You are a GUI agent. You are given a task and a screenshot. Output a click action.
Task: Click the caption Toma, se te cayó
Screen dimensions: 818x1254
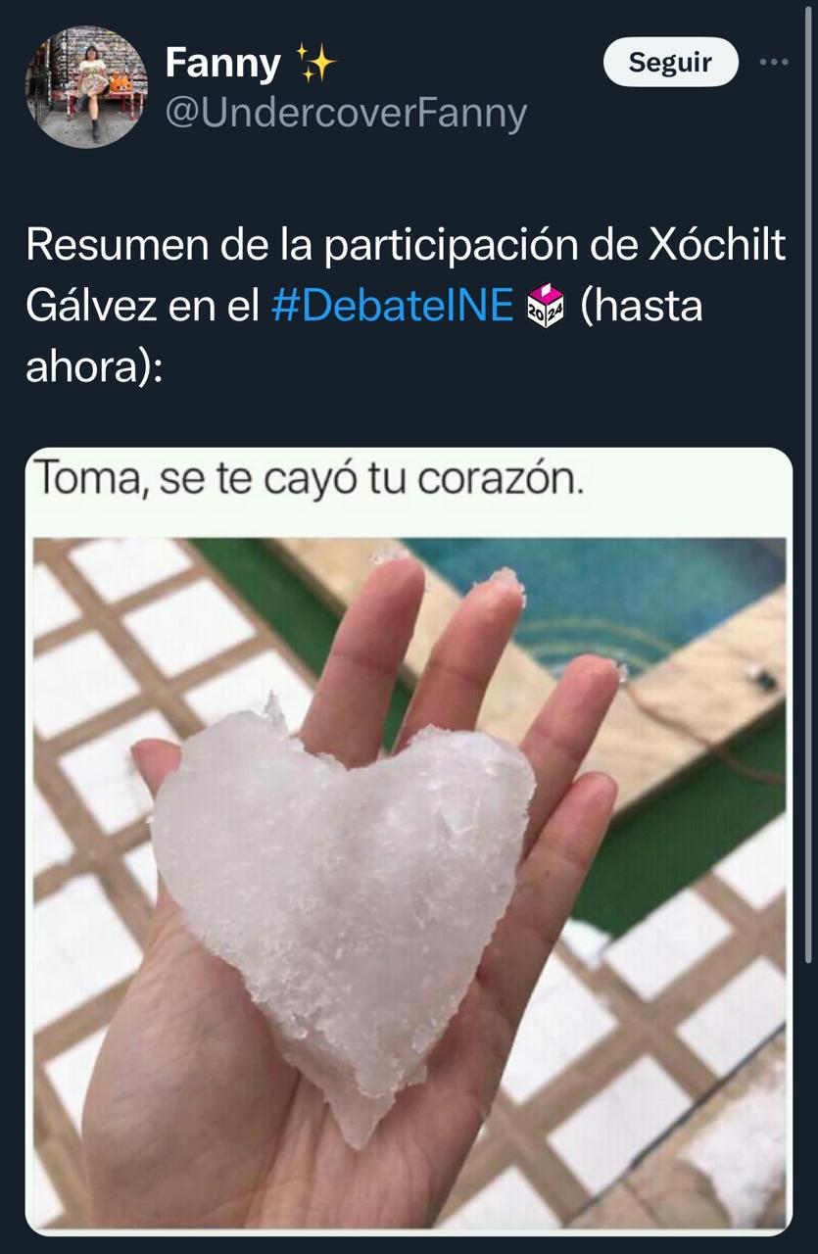point(310,482)
